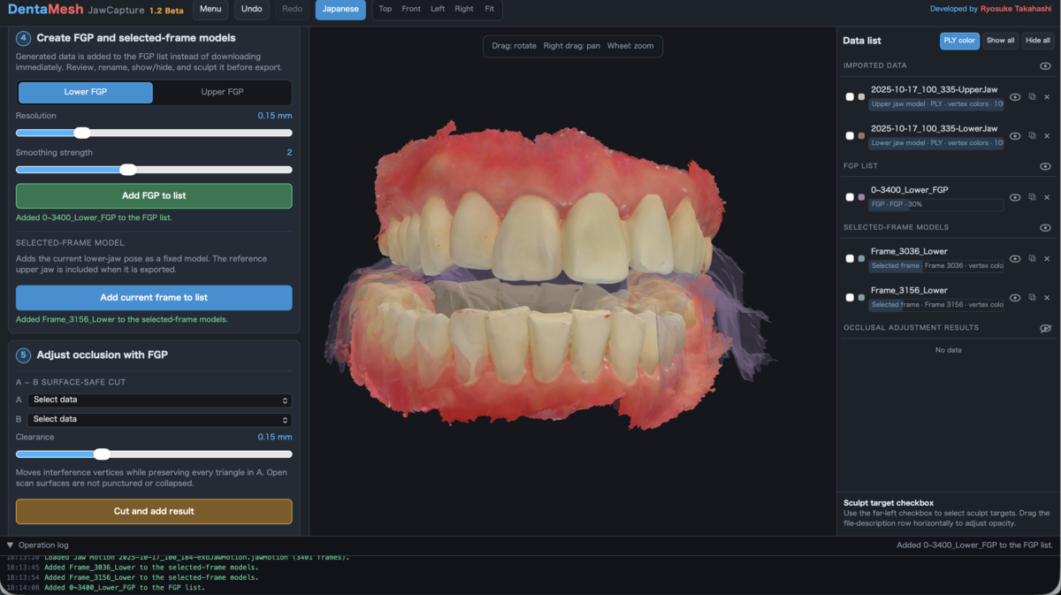
Task: Duplicate the 2025-10-17_100_335-LowerJaw entry
Action: (1032, 136)
